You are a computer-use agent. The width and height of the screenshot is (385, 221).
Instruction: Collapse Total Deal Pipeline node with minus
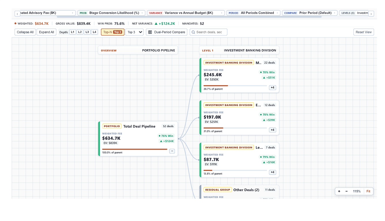coord(172,151)
